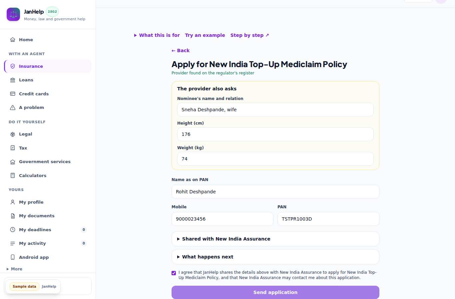Click the Android app phone icon
The width and height of the screenshot is (455, 299).
[x=13, y=257]
